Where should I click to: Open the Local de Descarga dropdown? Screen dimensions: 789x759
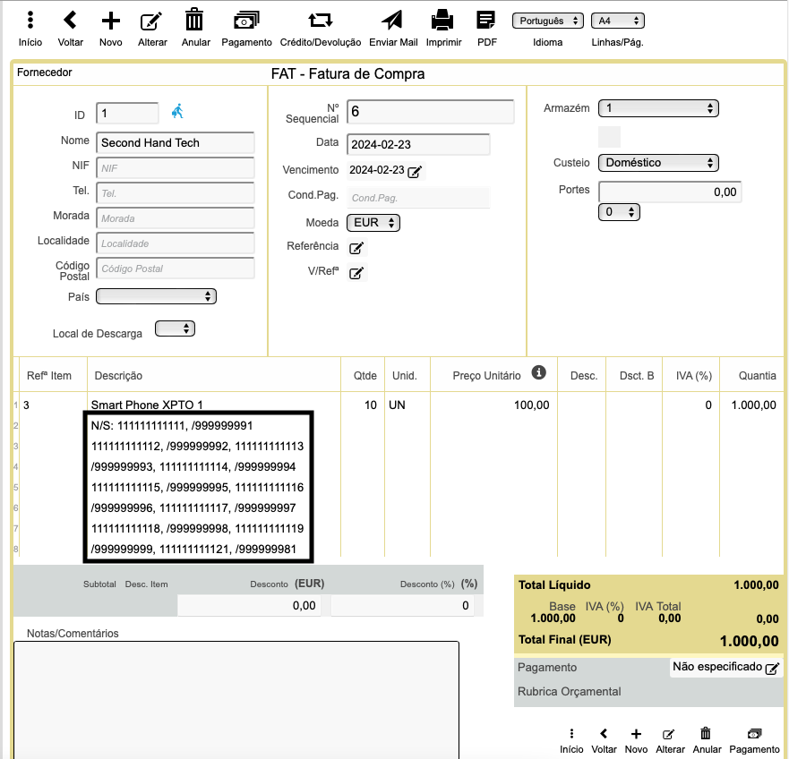click(175, 328)
